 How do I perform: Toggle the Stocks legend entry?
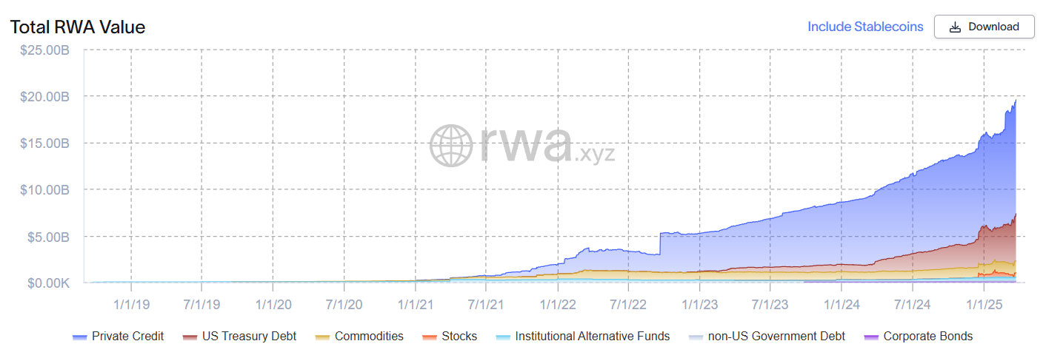coord(459,337)
